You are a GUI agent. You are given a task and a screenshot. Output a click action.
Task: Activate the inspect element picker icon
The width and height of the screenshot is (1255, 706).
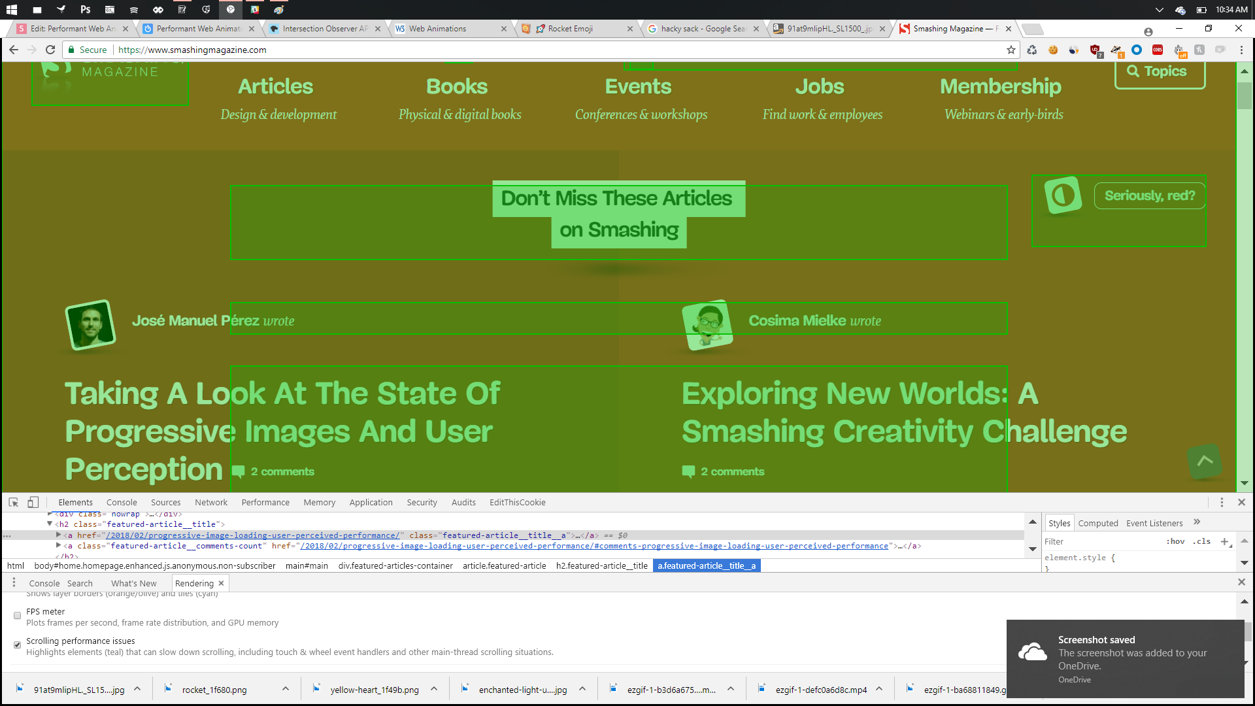coord(13,502)
